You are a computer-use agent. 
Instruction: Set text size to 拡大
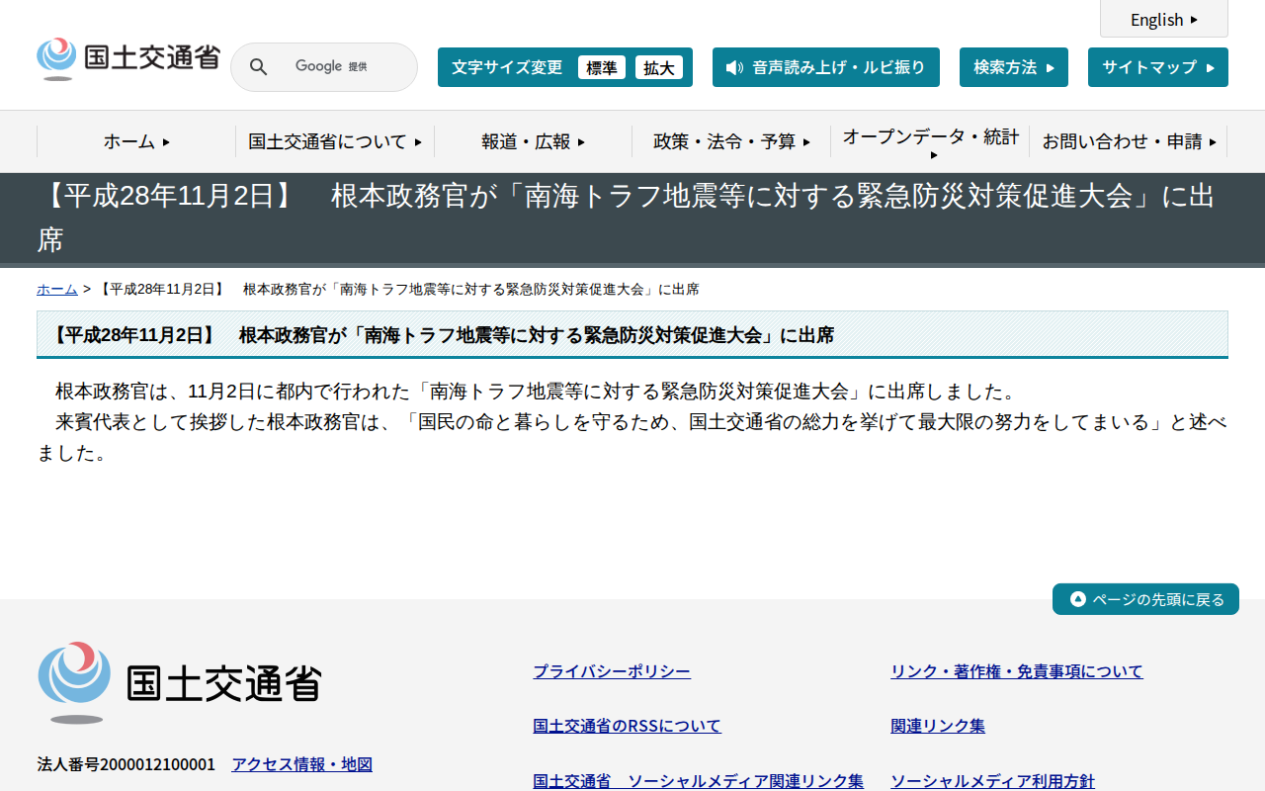click(x=659, y=67)
